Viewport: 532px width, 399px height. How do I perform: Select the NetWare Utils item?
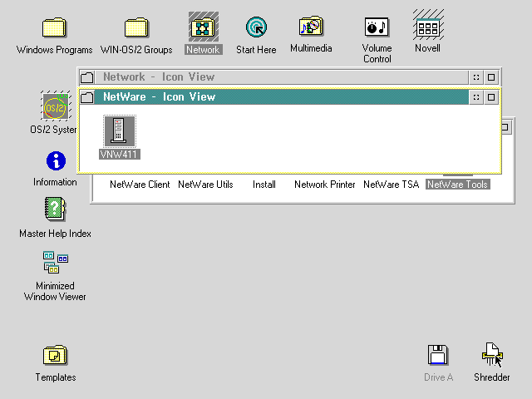pyautogui.click(x=205, y=185)
